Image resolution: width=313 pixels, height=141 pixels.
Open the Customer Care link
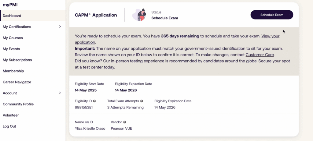(260, 55)
